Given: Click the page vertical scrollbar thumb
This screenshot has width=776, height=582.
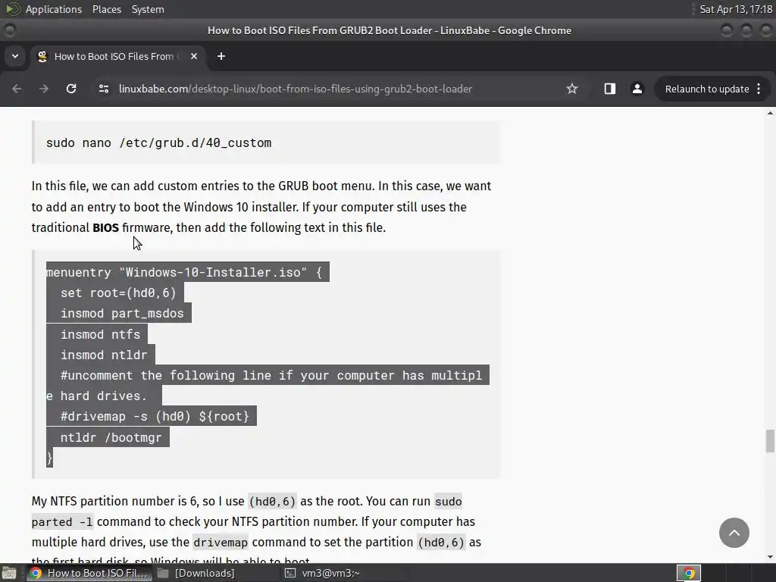Looking at the screenshot, I should (x=770, y=441).
